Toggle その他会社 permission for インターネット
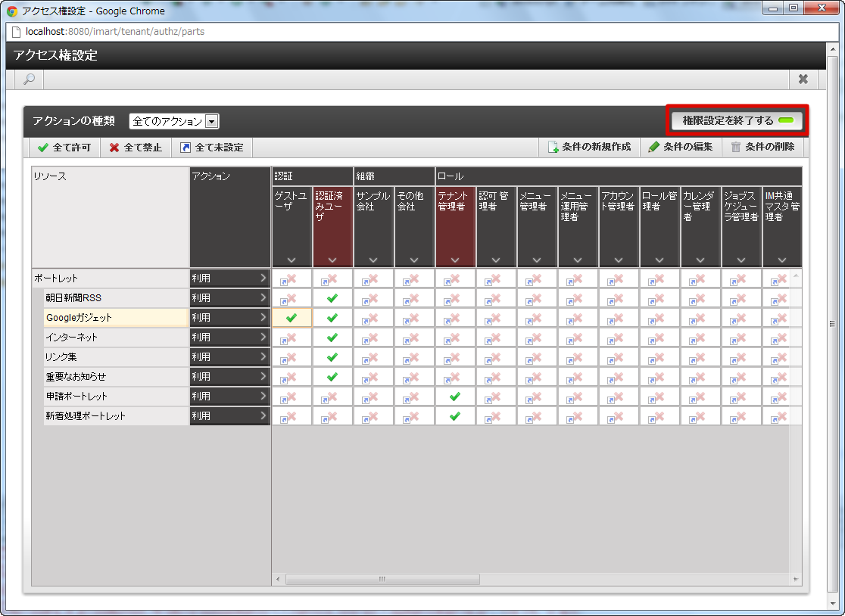 point(414,337)
